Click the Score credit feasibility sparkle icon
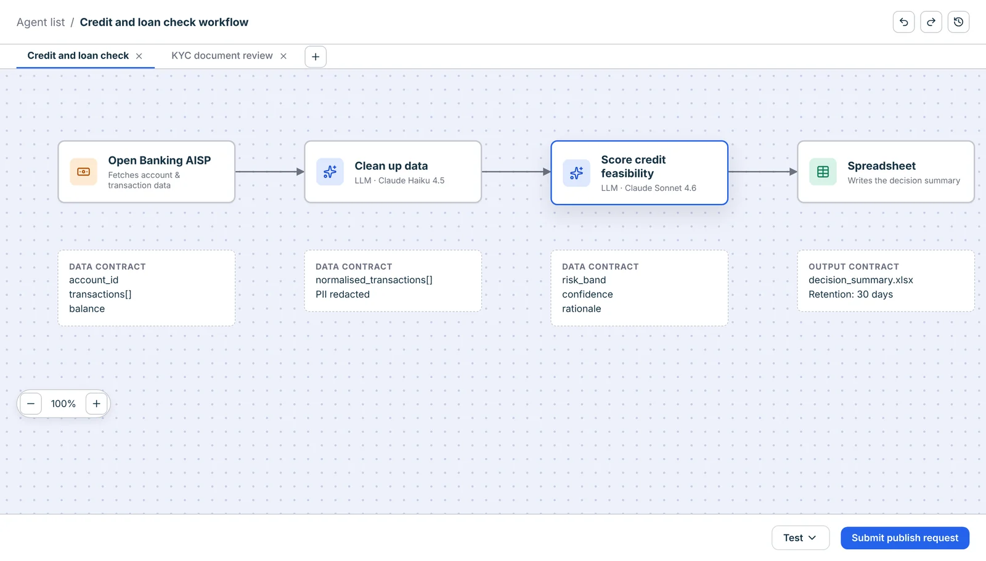The height and width of the screenshot is (561, 986). 577,173
